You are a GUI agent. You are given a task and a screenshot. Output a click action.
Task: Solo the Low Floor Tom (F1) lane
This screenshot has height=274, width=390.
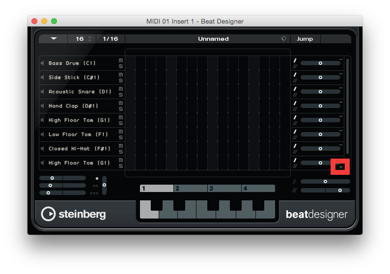pyautogui.click(x=121, y=137)
